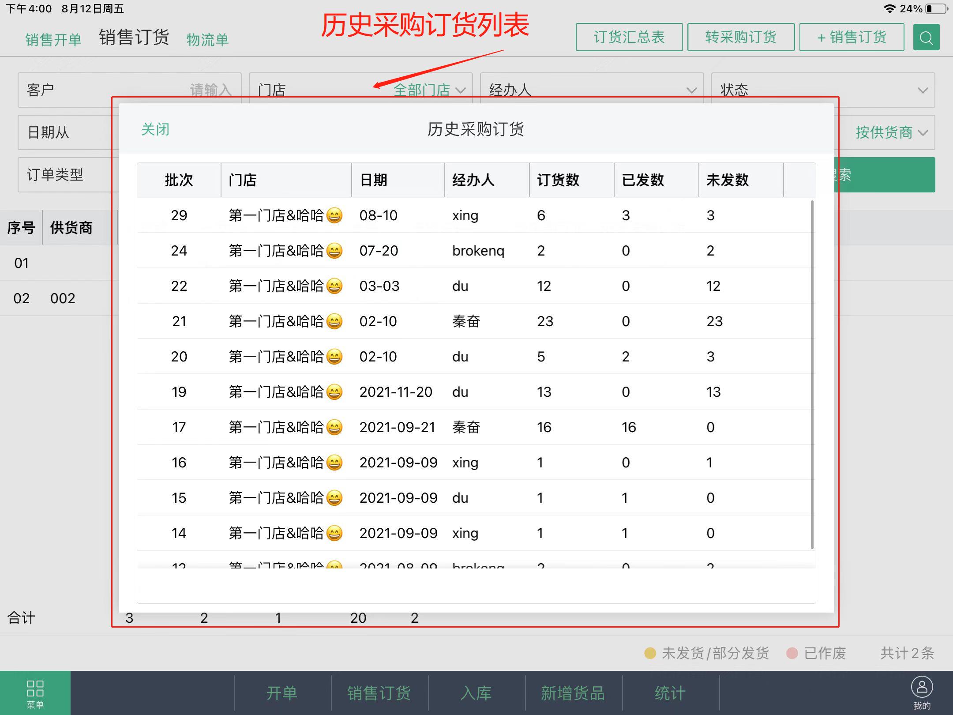Create new order with + 销售订货
This screenshot has height=715, width=953.
(852, 38)
